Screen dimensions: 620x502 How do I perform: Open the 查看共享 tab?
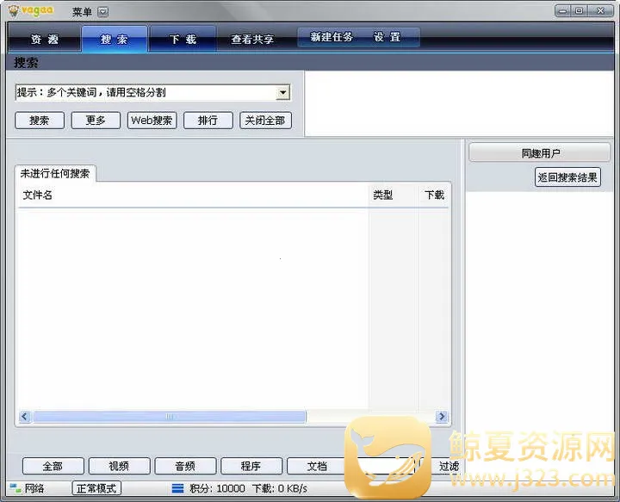coord(252,40)
